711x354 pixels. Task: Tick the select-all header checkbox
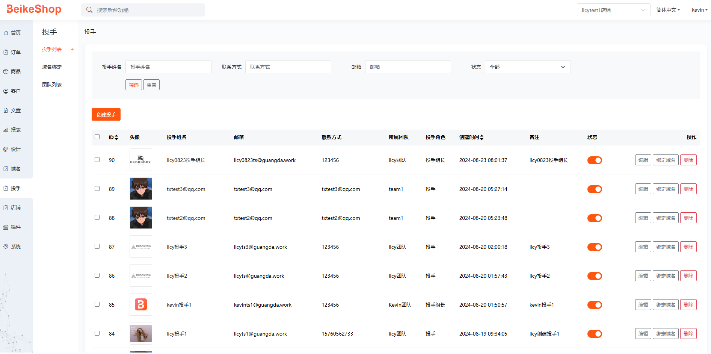point(97,137)
